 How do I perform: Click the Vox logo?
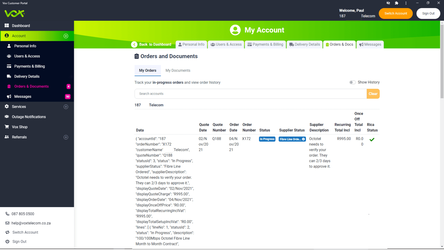tap(14, 13)
